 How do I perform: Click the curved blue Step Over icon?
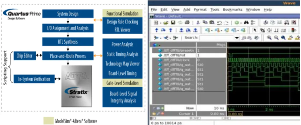coord(163,30)
